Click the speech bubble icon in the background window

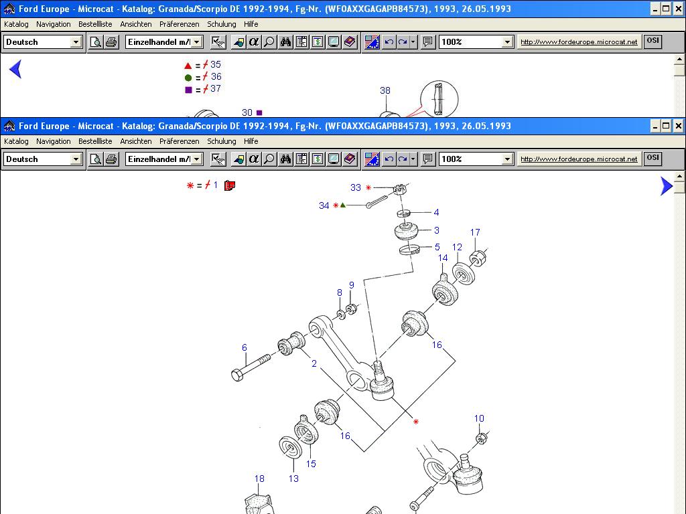(x=428, y=42)
